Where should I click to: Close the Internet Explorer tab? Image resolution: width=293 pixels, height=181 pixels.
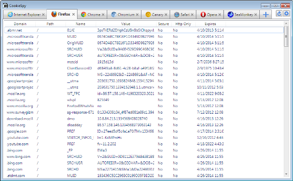(x=43, y=15)
